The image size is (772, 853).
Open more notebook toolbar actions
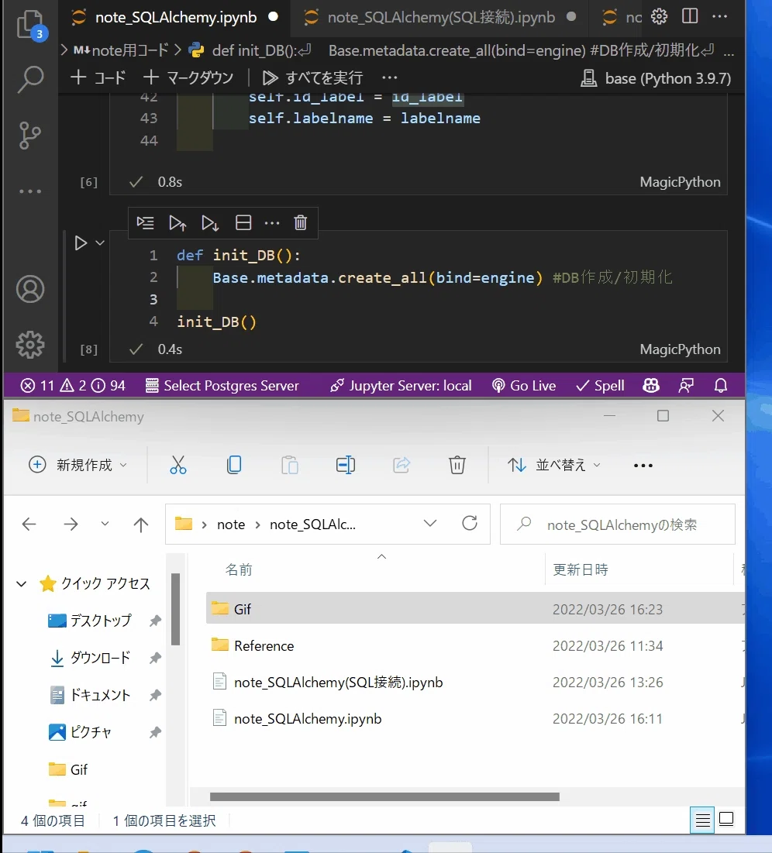tap(390, 77)
